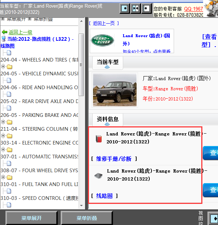The height and width of the screenshot is (225, 218).
Task: Click the bottom 菜单展开 button
Action: (32, 218)
